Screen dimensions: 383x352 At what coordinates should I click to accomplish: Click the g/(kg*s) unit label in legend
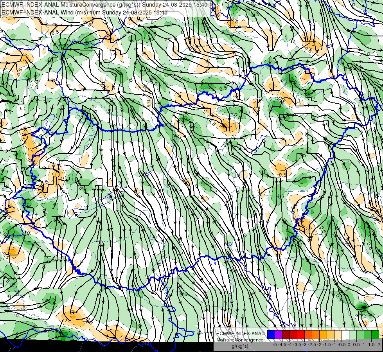point(240,347)
